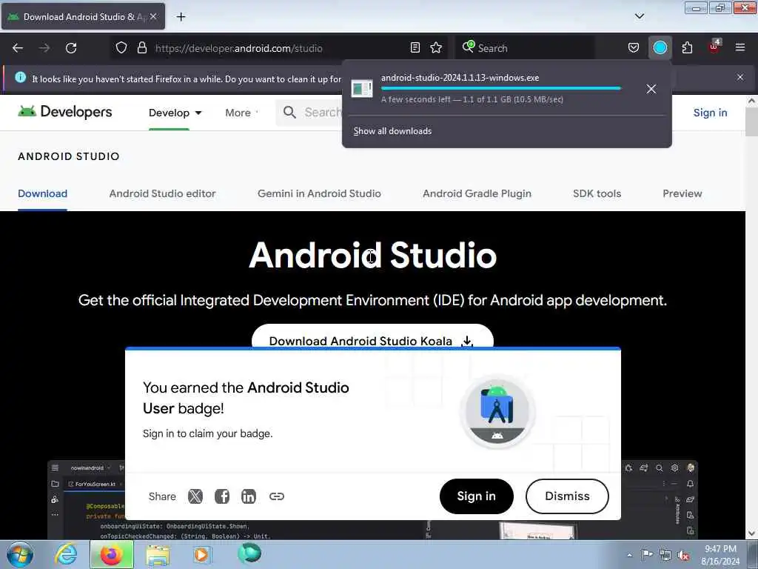This screenshot has height=569, width=758.
Task: Launch Internet Explorer from taskbar
Action: click(66, 554)
